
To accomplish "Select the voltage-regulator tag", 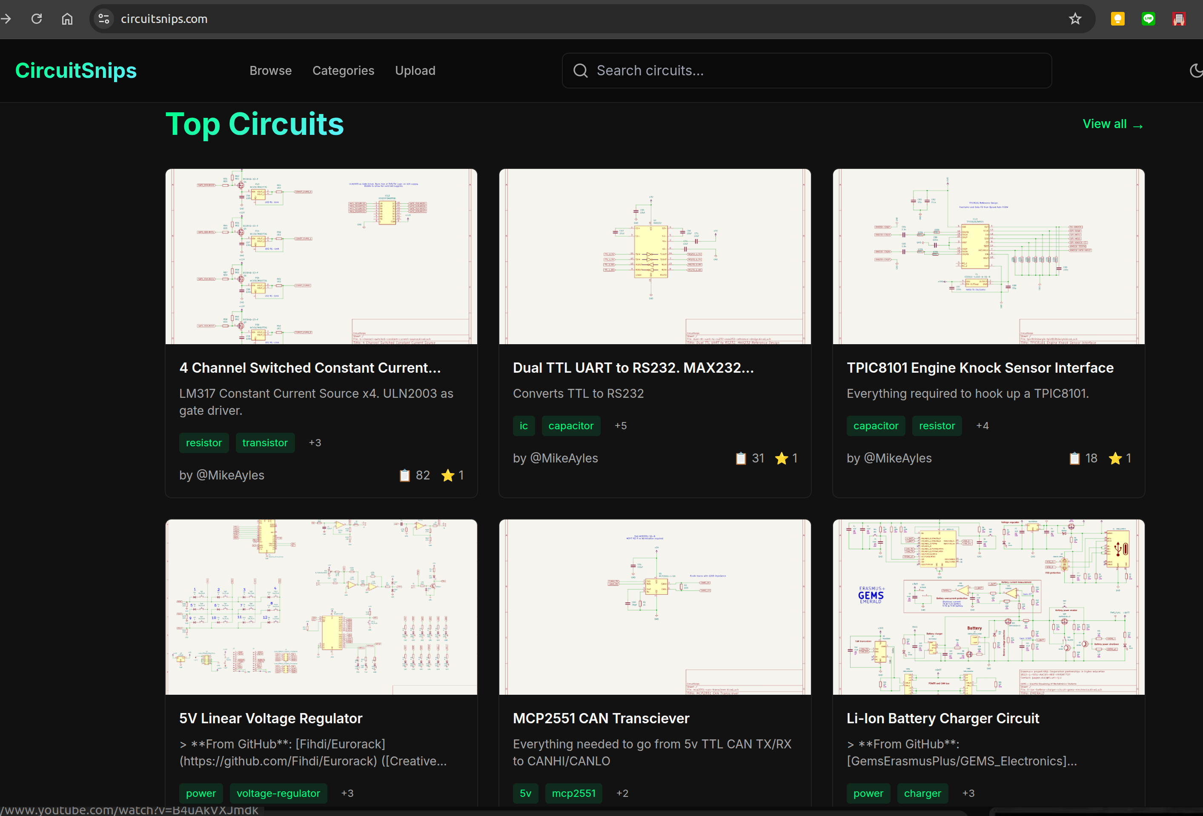I will (x=278, y=793).
